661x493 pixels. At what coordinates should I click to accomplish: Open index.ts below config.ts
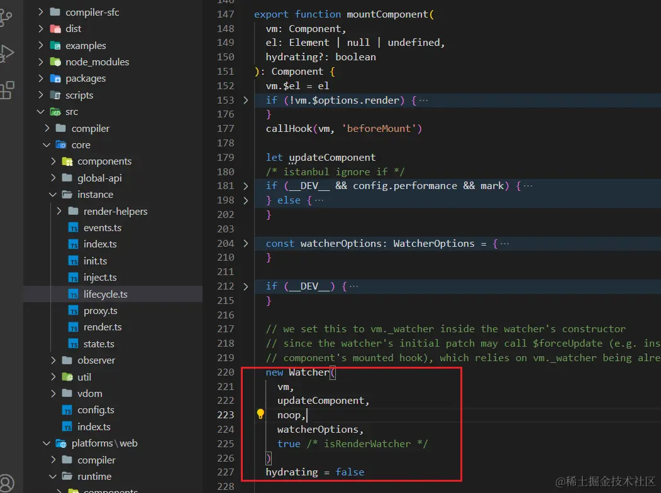(94, 427)
